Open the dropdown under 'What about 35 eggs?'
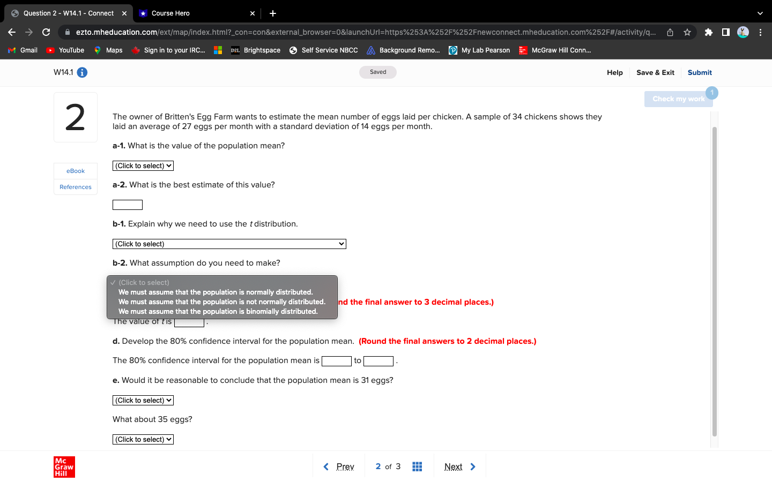Viewport: 772px width, 482px height. pos(143,439)
